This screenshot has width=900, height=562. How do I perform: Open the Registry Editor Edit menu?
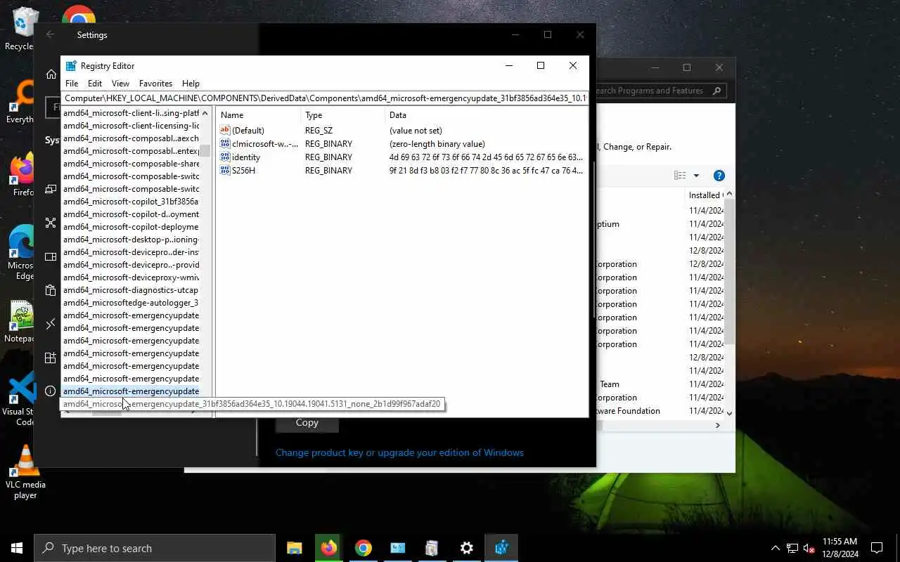tap(95, 83)
